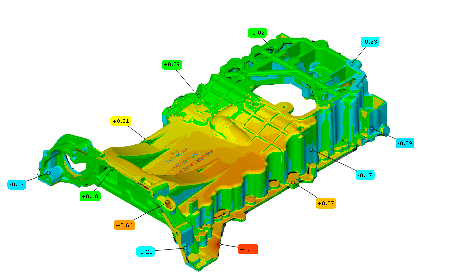Screen dimensions: 457x274
Task: Click the marker point of the +0.21 label
Action: [150, 142]
